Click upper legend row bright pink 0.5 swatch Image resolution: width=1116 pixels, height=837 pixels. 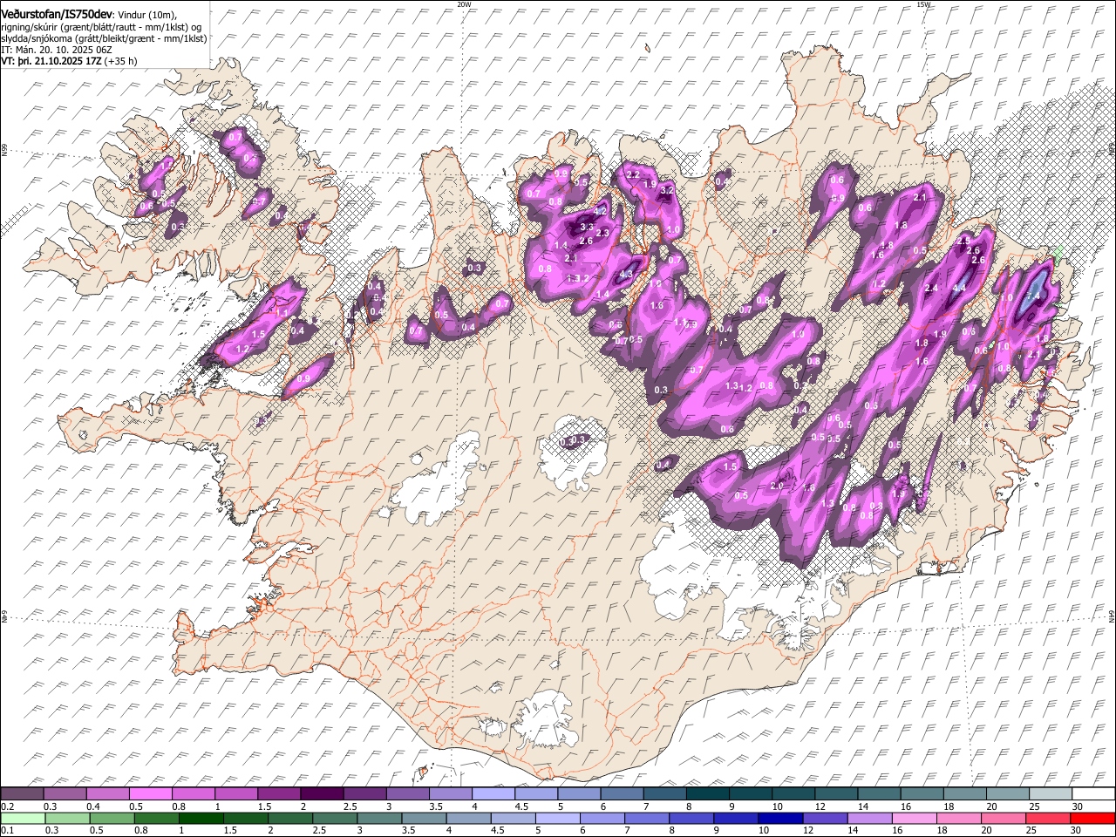coord(151,794)
